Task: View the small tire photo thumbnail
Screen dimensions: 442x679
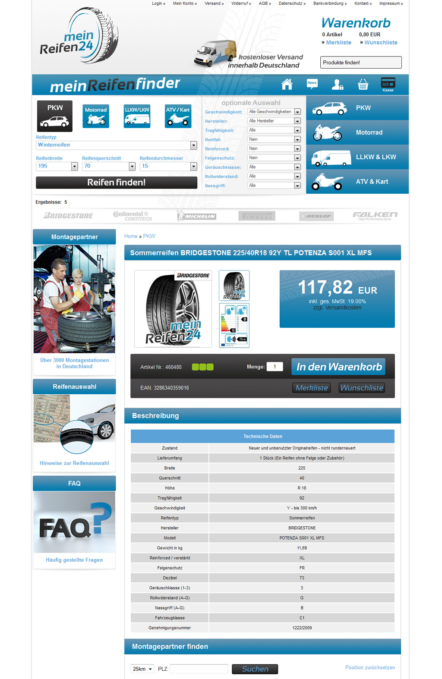Action: (234, 285)
